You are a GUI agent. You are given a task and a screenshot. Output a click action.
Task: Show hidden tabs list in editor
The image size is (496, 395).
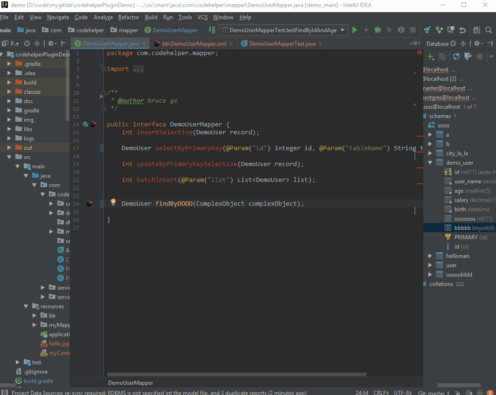point(415,43)
